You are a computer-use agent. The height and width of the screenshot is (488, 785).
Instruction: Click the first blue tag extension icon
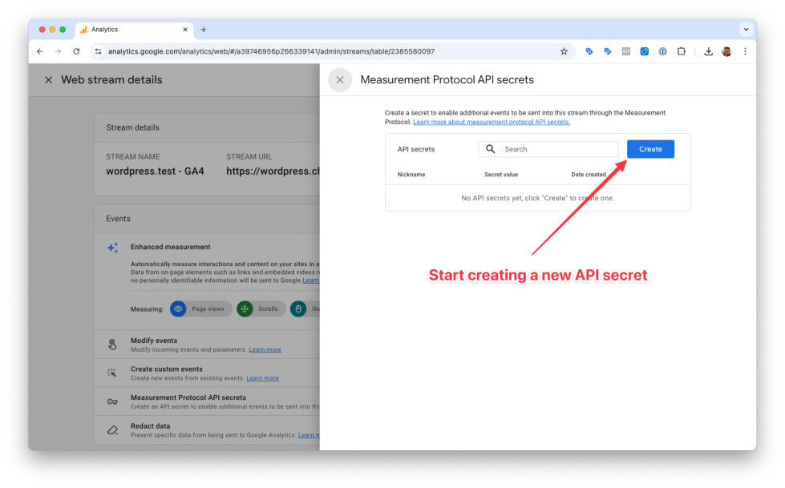(x=589, y=51)
